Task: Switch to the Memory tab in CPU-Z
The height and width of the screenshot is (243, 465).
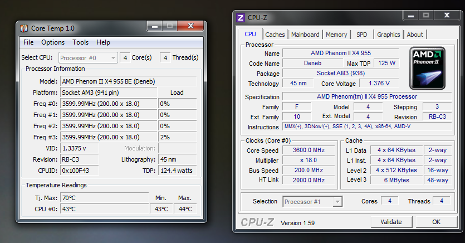Action: [336, 35]
